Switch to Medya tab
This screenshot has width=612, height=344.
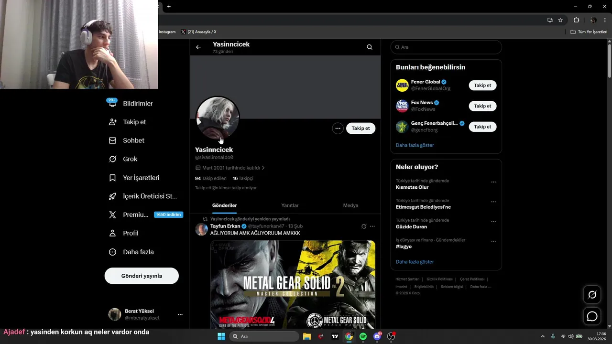tap(350, 205)
